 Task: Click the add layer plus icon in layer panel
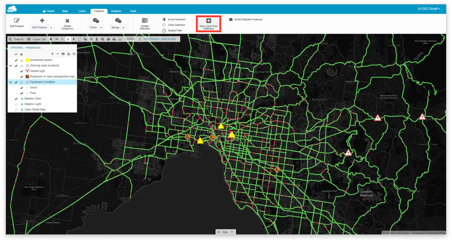(x=52, y=54)
